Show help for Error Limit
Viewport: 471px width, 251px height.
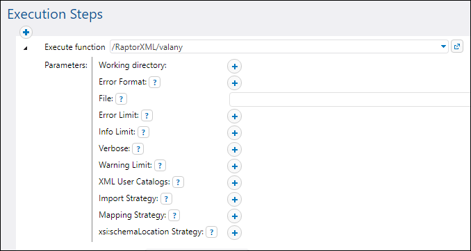pyautogui.click(x=147, y=116)
